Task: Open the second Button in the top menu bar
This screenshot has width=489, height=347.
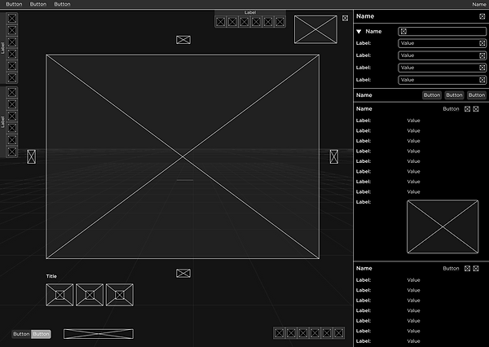Action: click(38, 4)
